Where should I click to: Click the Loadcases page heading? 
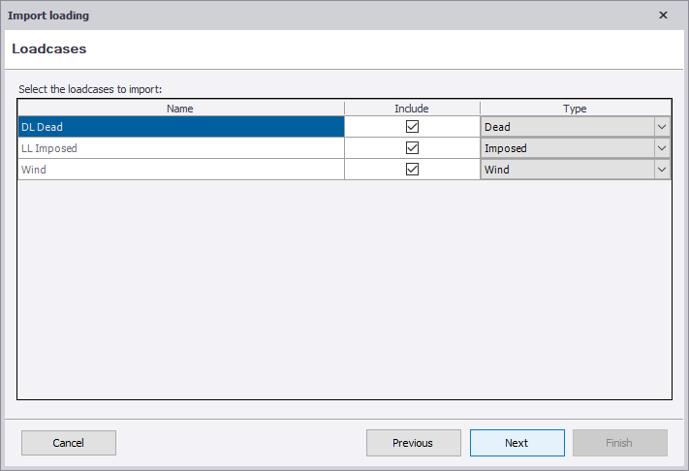[x=49, y=48]
